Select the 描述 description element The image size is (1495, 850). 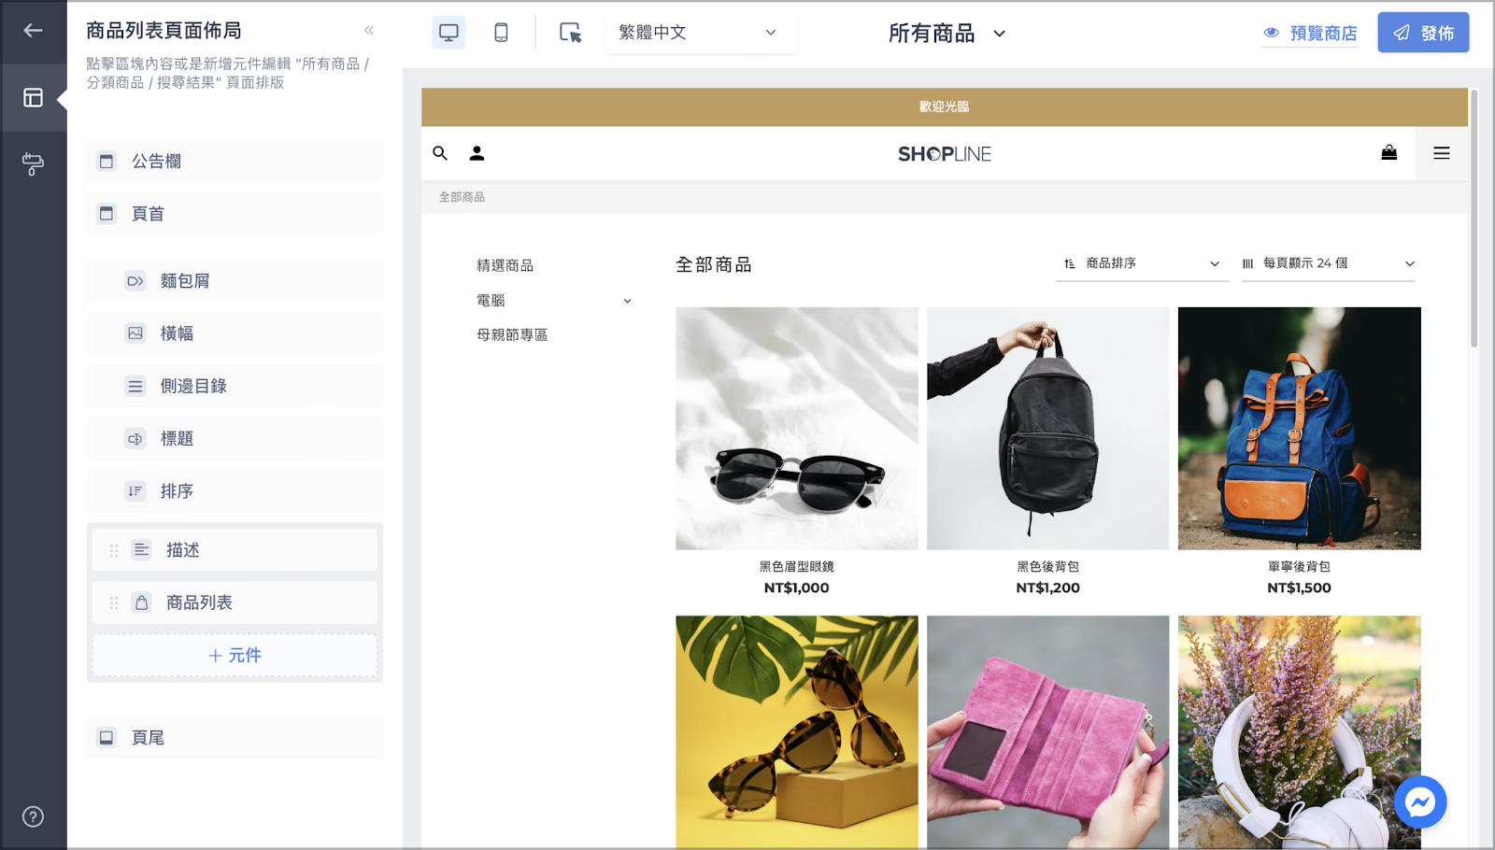tap(235, 550)
